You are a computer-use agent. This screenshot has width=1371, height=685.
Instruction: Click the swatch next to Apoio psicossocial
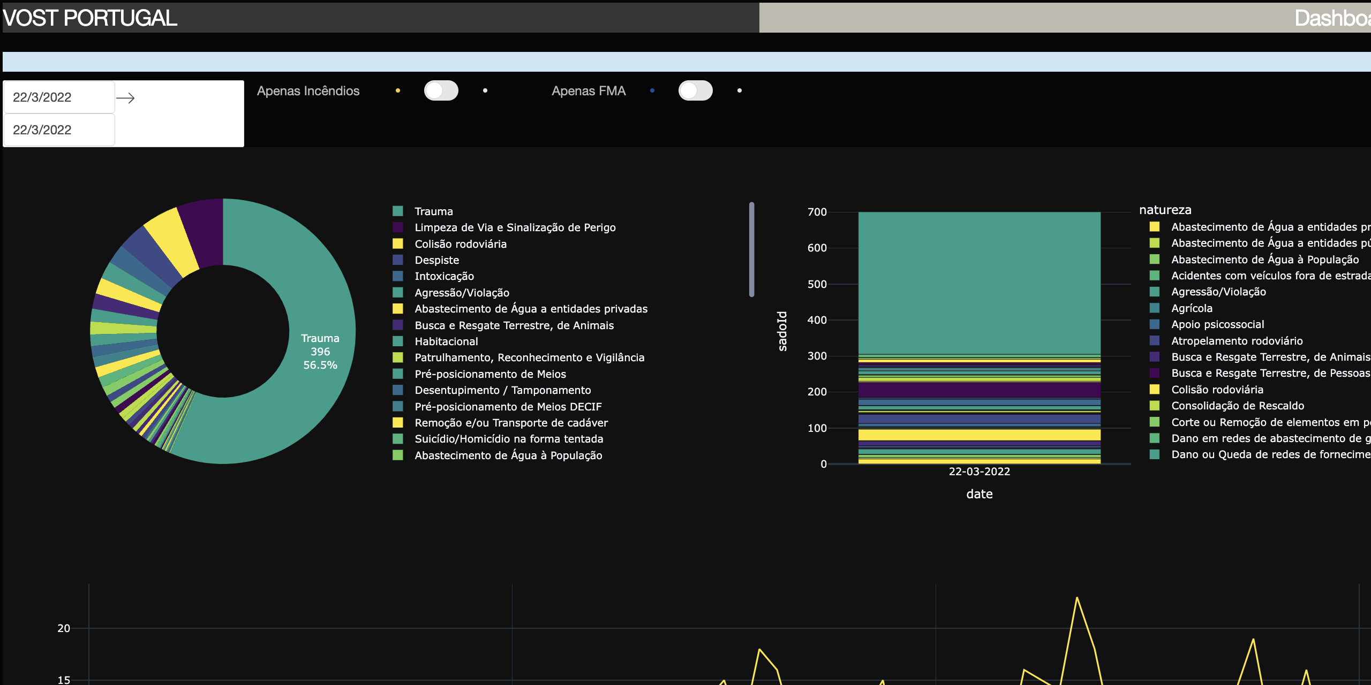tap(1154, 324)
